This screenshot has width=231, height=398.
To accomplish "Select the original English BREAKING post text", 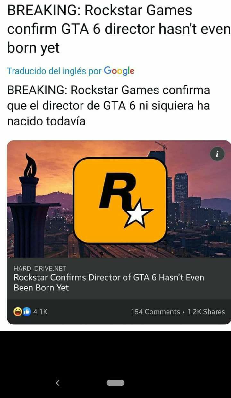I will pos(119,29).
